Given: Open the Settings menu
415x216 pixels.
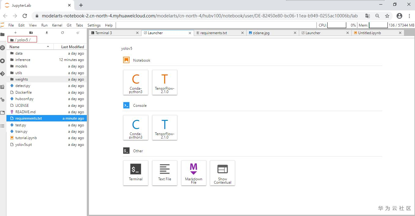Looking at the screenshot, I should [94, 25].
